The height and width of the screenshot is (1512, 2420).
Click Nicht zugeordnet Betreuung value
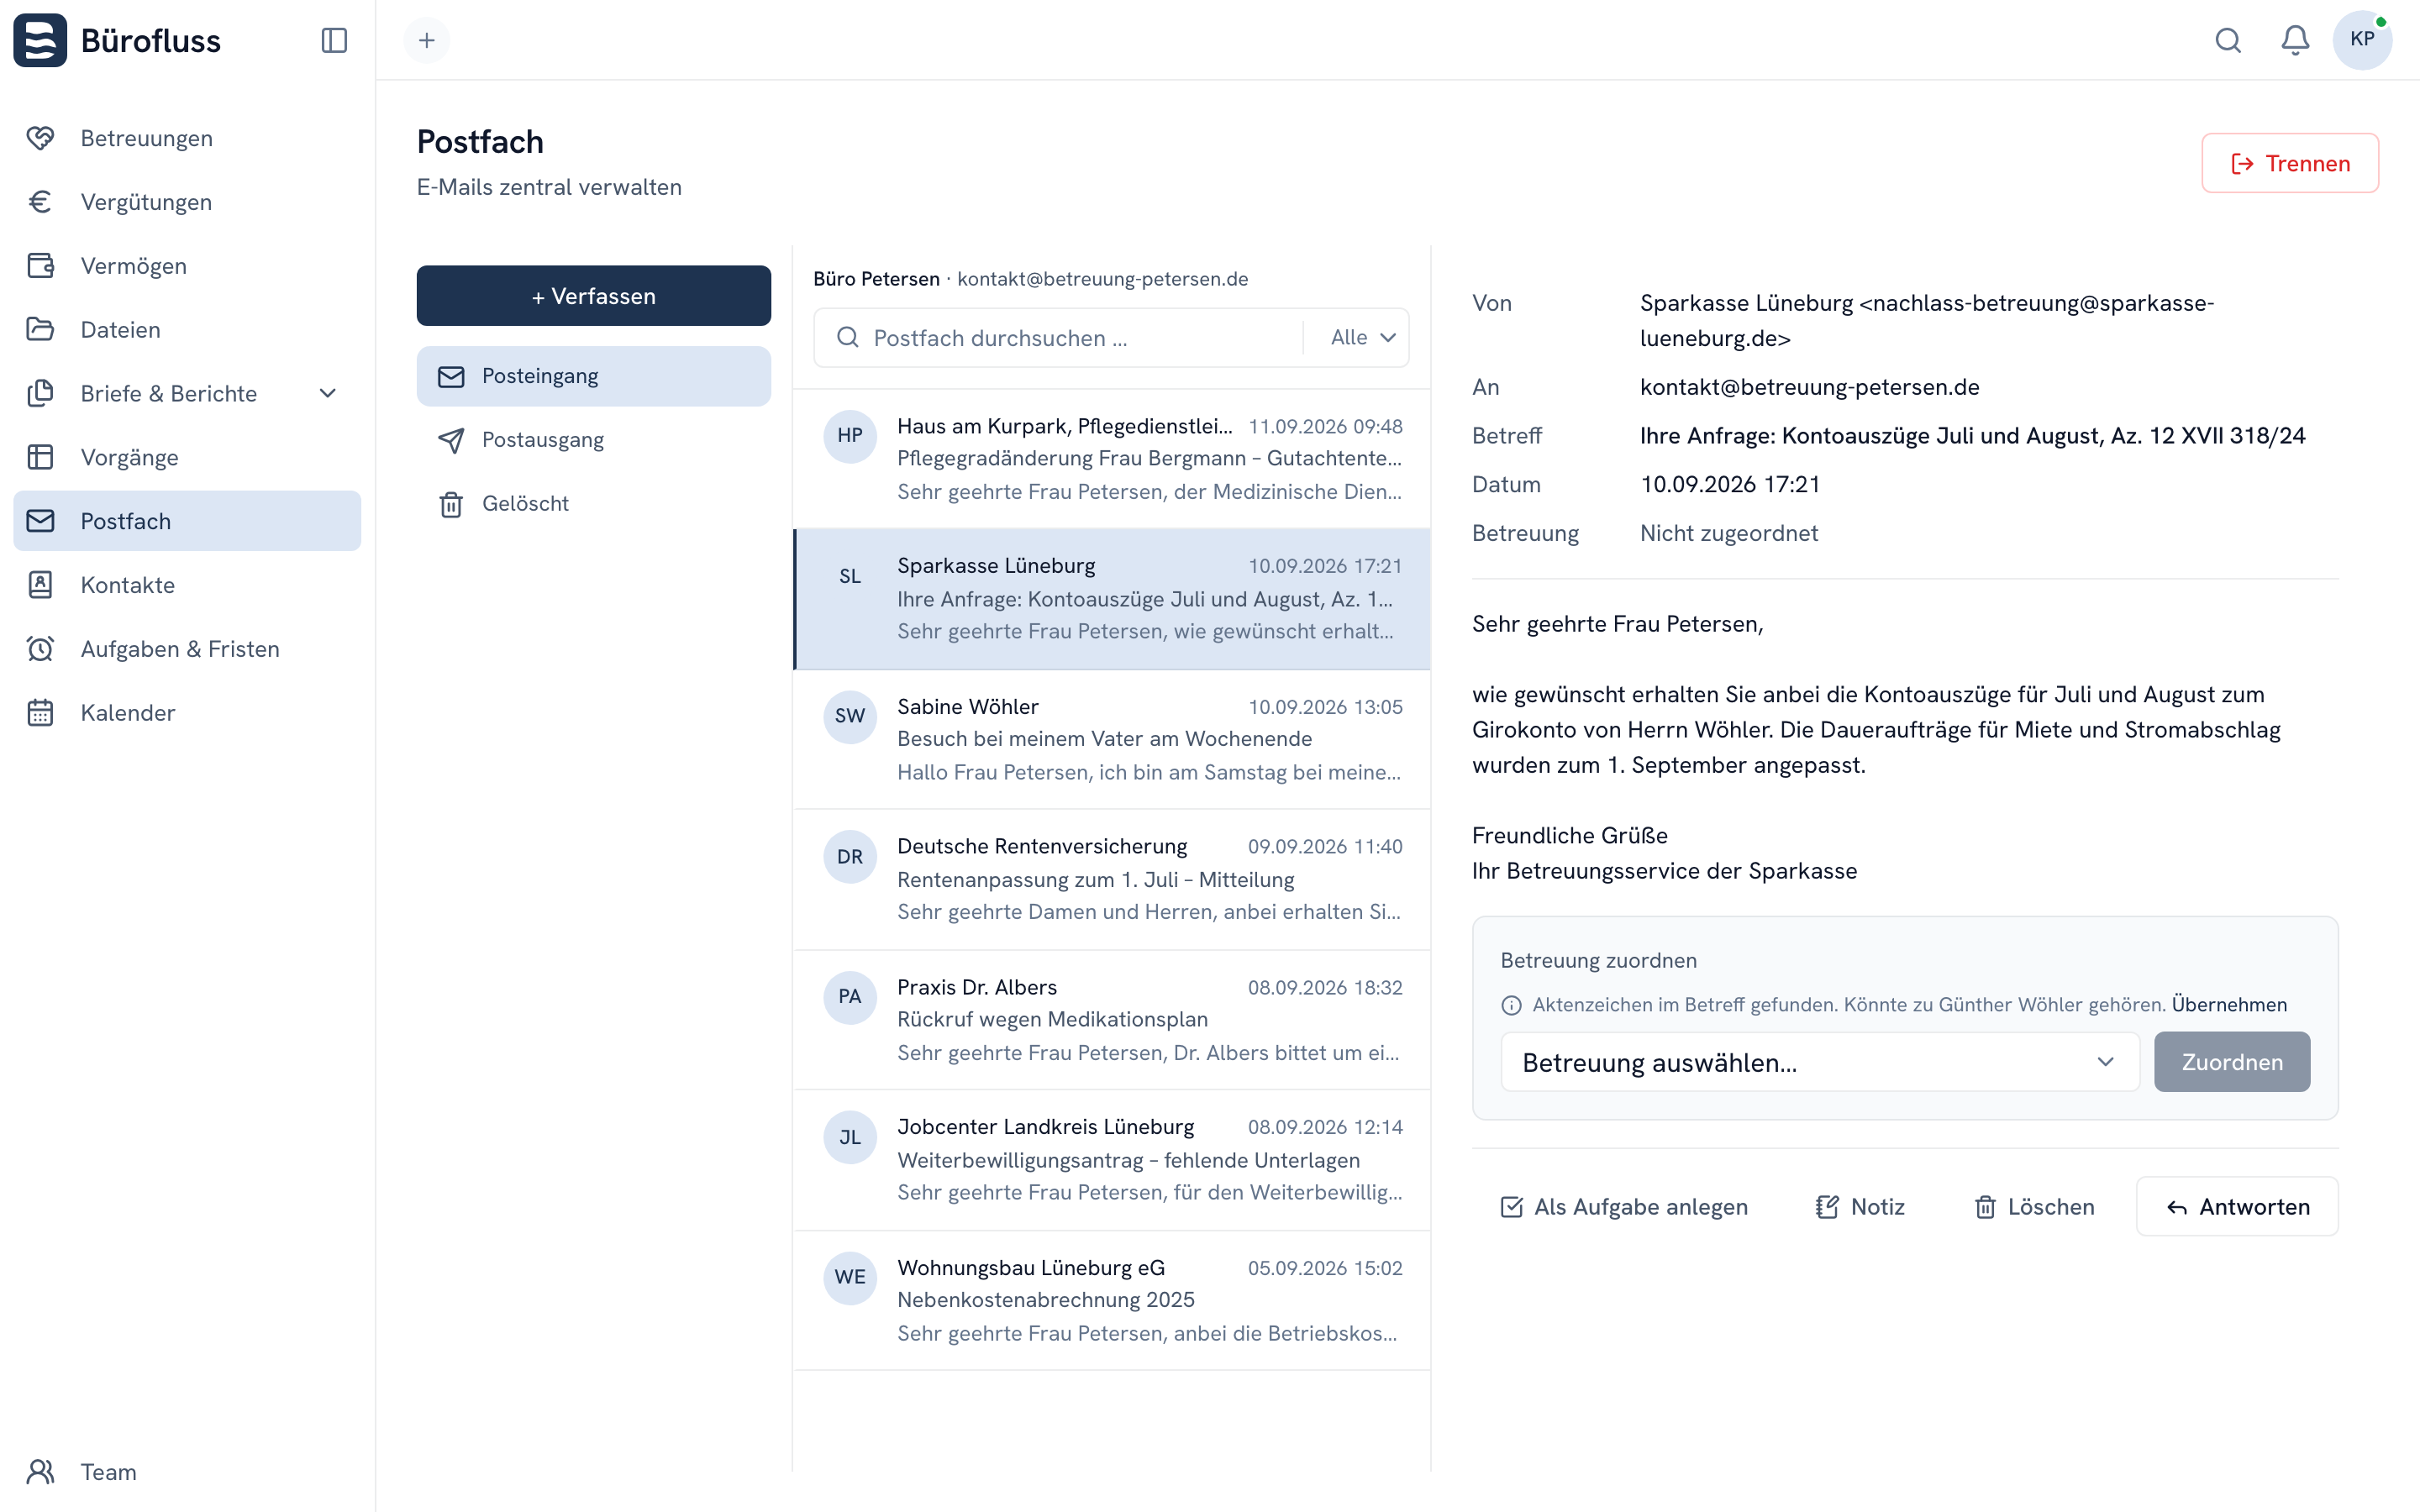pyautogui.click(x=1728, y=533)
